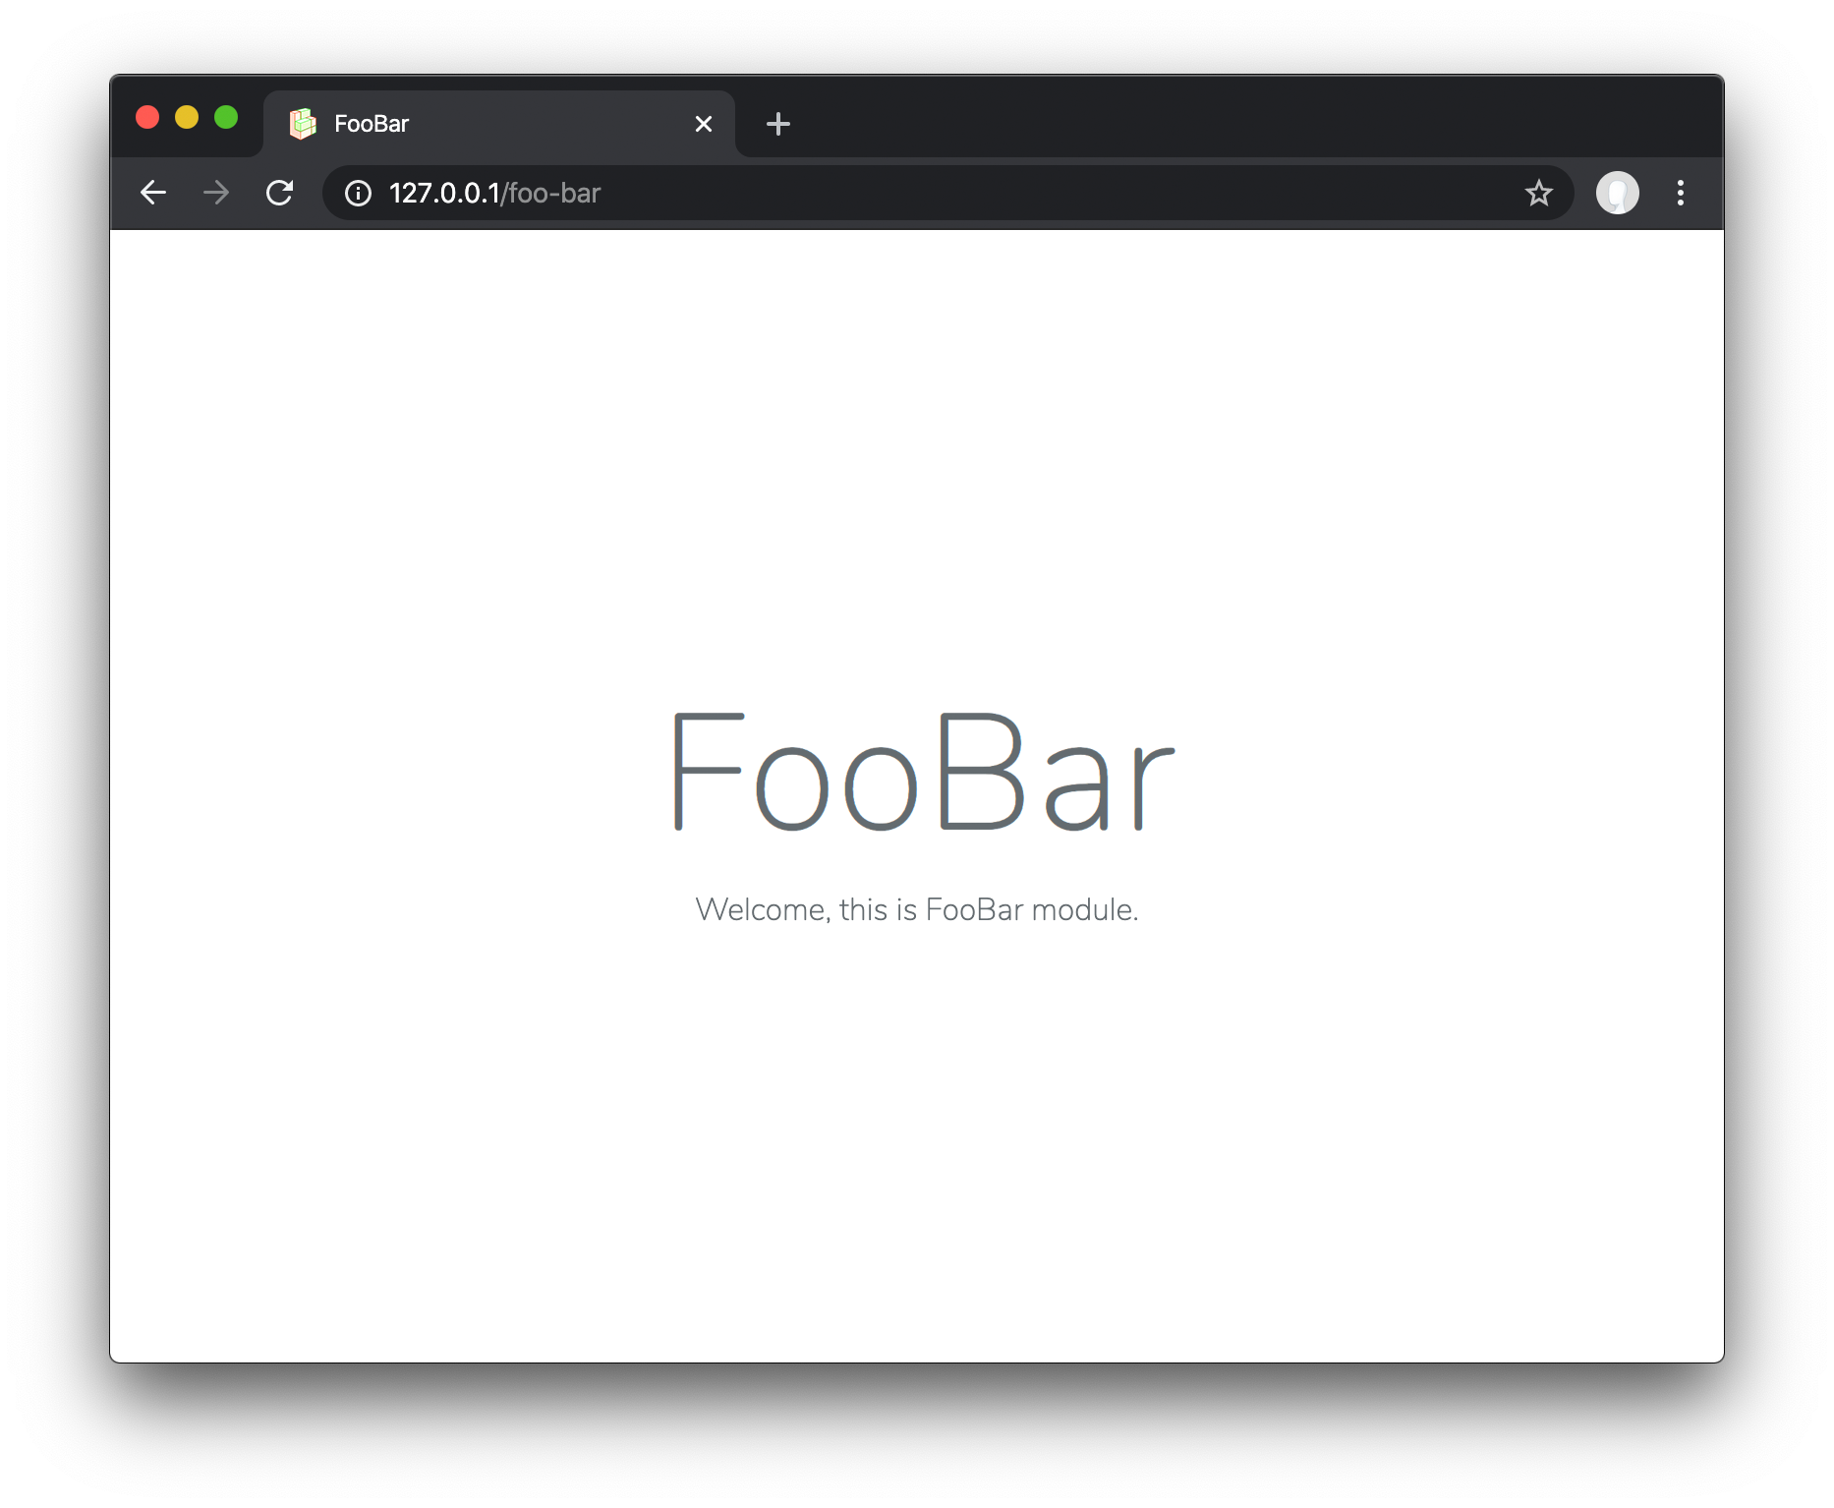Click the forward navigation arrow
Viewport: 1834px width, 1508px height.
coord(216,193)
